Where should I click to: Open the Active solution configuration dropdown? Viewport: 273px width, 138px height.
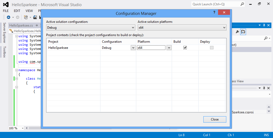click(x=91, y=28)
